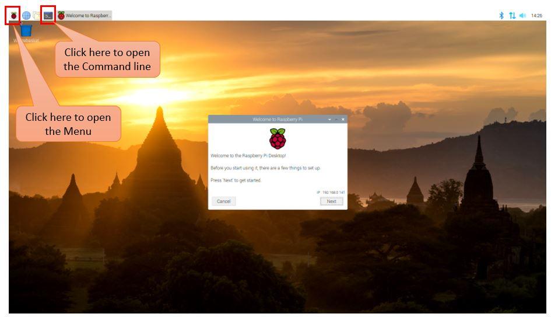Maximize the Welcome dialog with up arrow

pos(336,119)
